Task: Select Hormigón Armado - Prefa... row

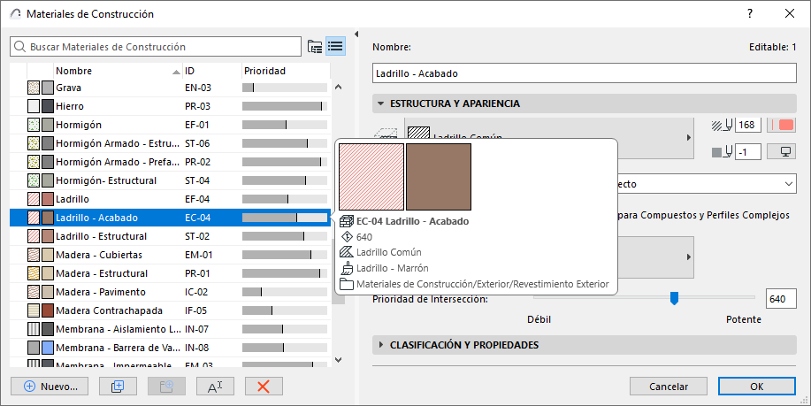Action: [x=170, y=162]
